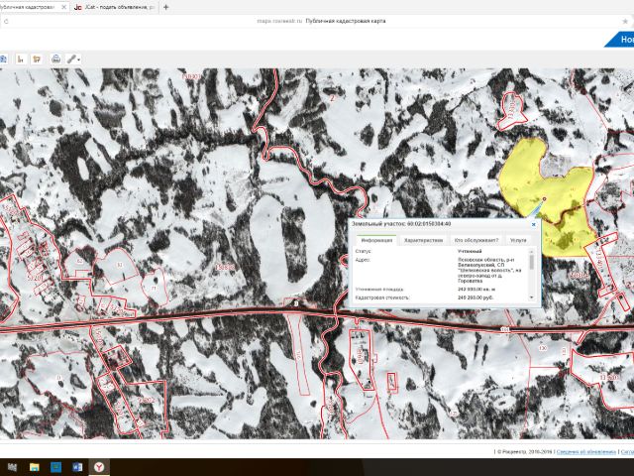
Task: Click the partially visible map identify icon at toolbar start
Action: 3,59
